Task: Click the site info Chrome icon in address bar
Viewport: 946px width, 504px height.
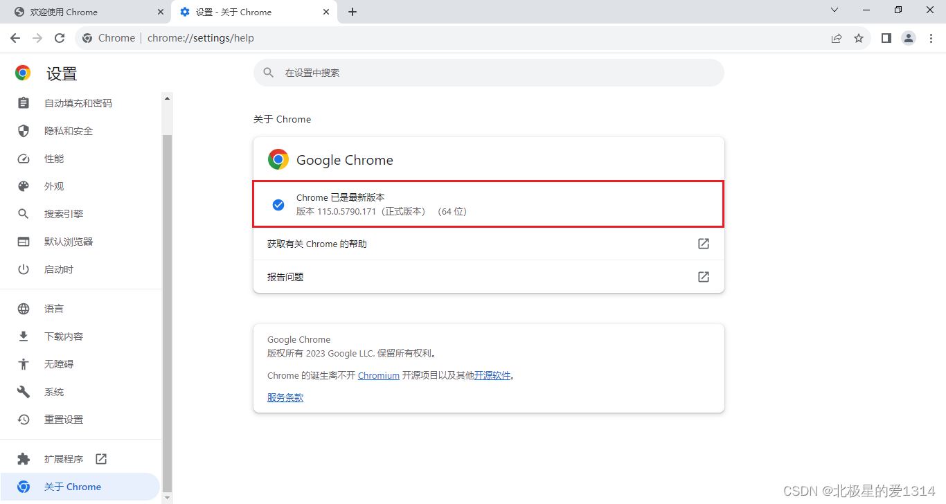Action: (x=87, y=38)
